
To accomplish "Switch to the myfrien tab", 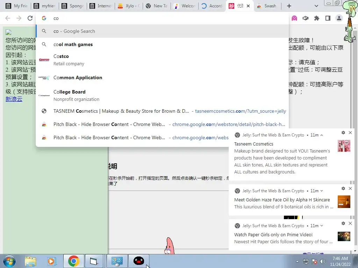I will coord(45,6).
